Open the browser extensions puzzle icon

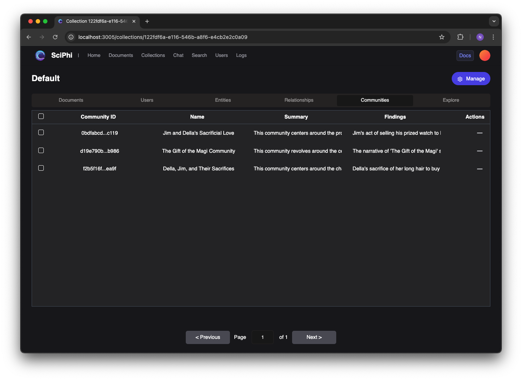pyautogui.click(x=460, y=37)
